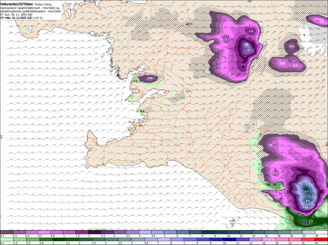Pick the mauve 0.2–0.3 snow legend swatch

[x=6, y=232]
